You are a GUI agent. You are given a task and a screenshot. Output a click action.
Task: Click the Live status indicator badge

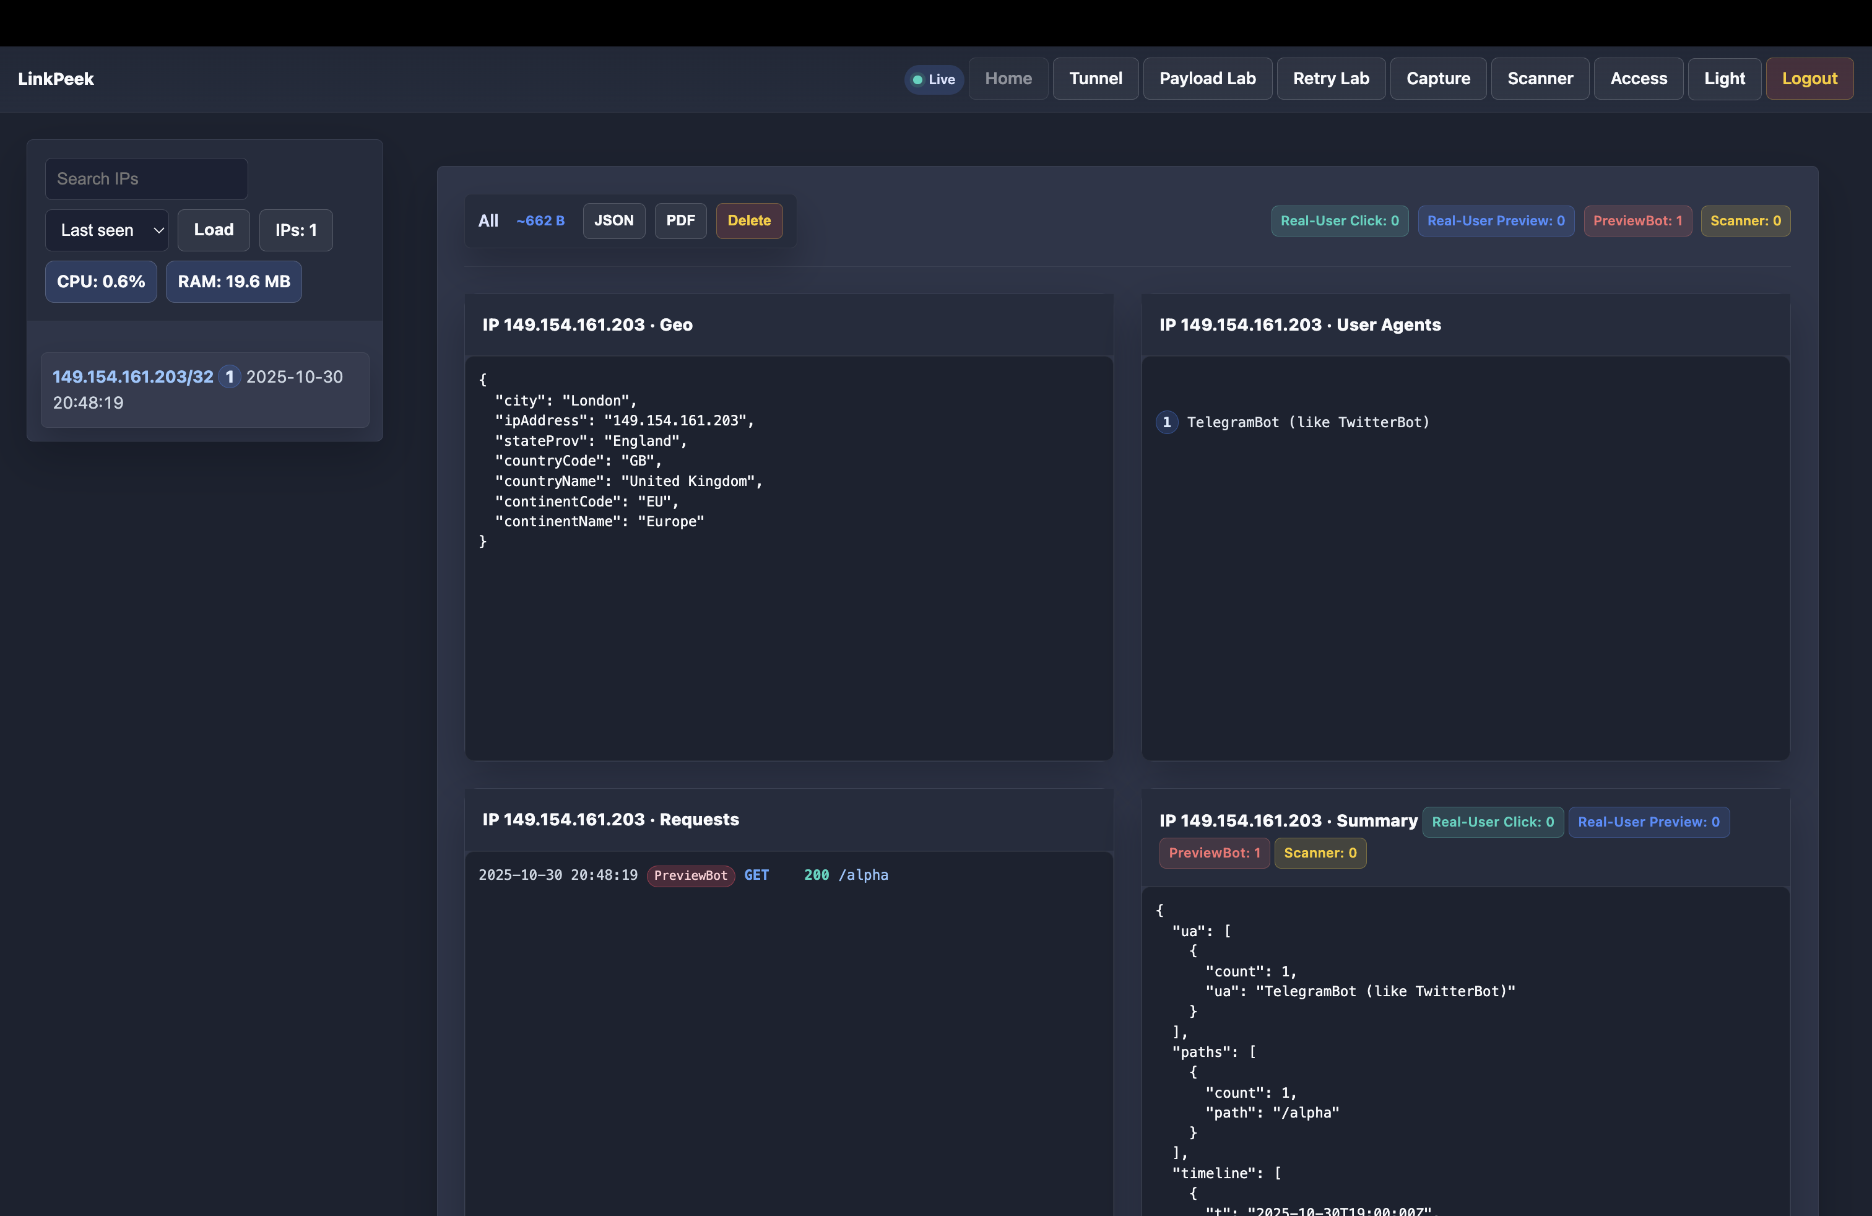(934, 79)
